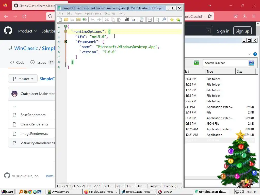Click the GitHub Octocat logo in header
The height and width of the screenshot is (195, 260).
pyautogui.click(x=8, y=31)
